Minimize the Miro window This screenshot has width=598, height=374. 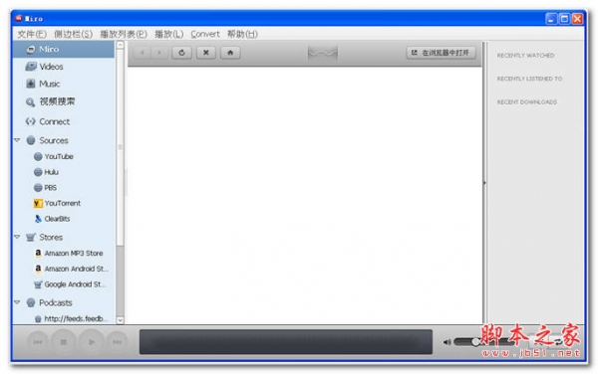coord(551,18)
